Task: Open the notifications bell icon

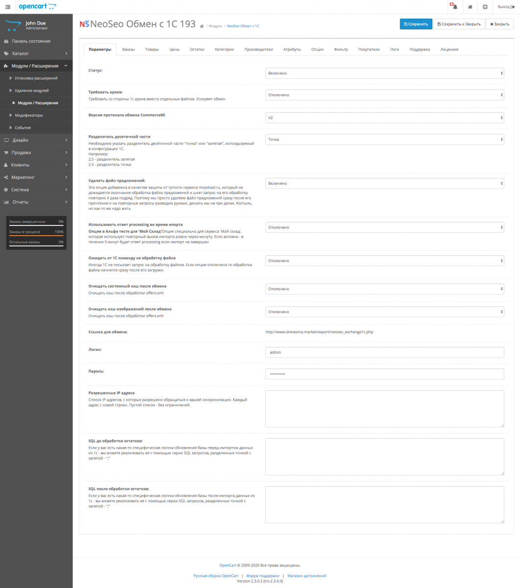Action: [455, 7]
